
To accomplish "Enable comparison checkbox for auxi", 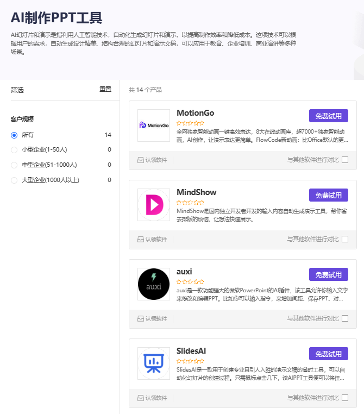I will (345, 318).
